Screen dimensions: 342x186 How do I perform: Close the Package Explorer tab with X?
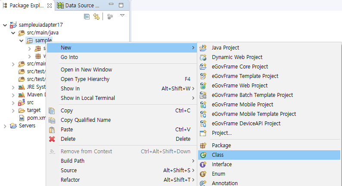click(50, 6)
